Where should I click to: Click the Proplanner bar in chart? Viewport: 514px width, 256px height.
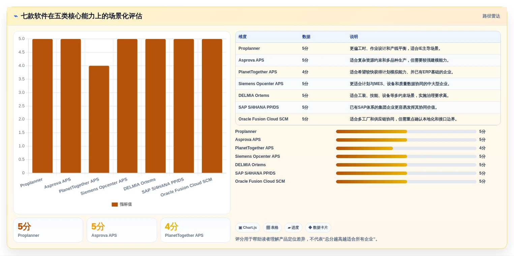point(42,106)
